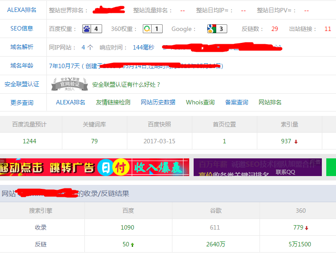Open 备案查询 link
Screen dimensions: 336x257
point(237,103)
